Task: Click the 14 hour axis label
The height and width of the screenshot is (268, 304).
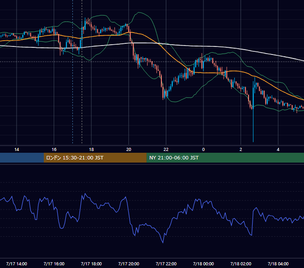Action: (x=17, y=150)
